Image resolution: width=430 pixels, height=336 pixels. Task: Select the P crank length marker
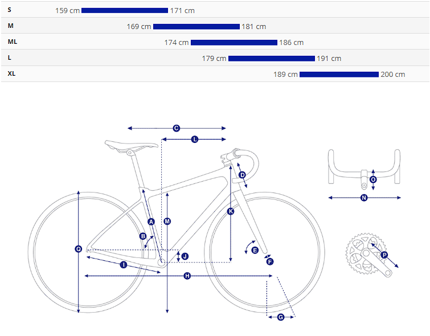click(384, 255)
